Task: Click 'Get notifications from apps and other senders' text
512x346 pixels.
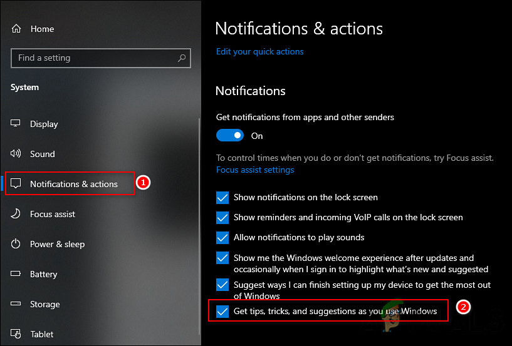Action: [305, 118]
